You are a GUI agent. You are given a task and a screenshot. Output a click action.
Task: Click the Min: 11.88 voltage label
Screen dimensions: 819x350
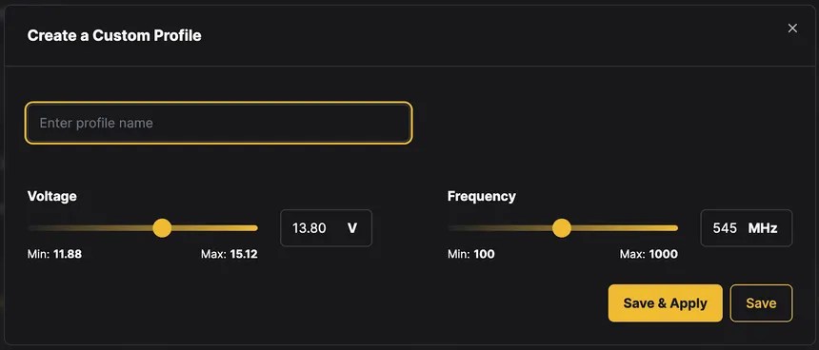pyautogui.click(x=54, y=255)
